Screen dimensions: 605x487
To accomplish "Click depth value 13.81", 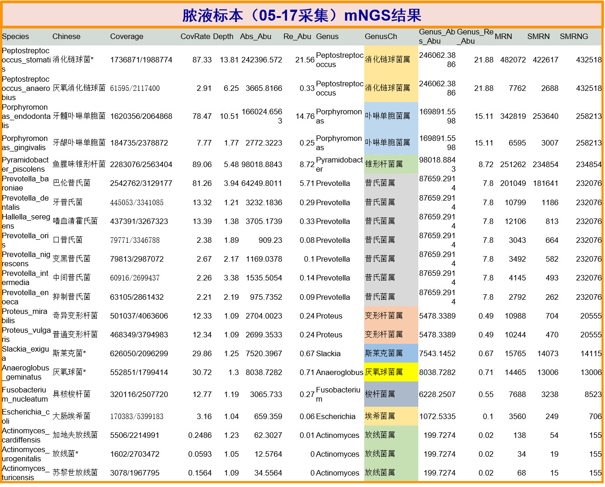I will point(229,60).
